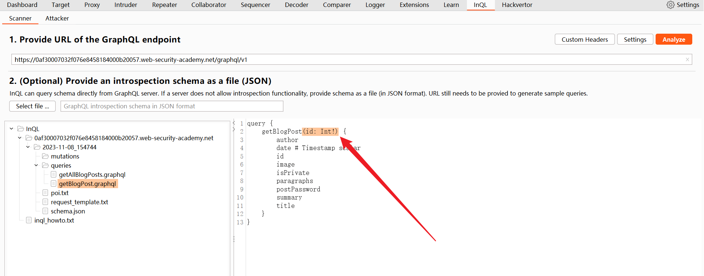Click the getAllBlogPosts.graphql file icon
The width and height of the screenshot is (704, 276).
[x=54, y=175]
